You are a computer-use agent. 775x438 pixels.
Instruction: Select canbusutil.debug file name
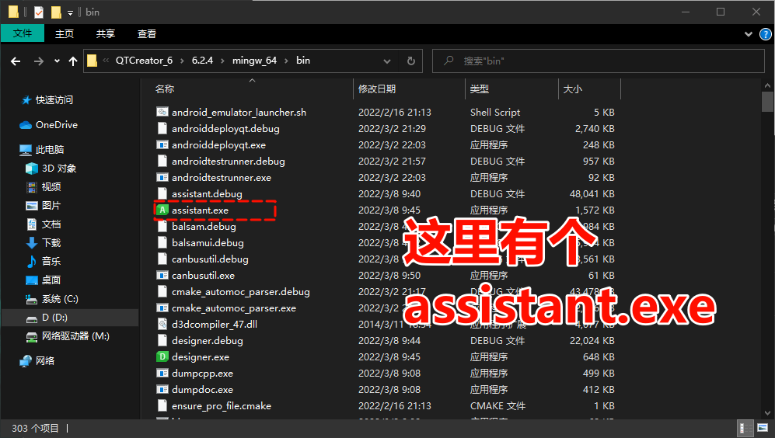click(x=210, y=259)
